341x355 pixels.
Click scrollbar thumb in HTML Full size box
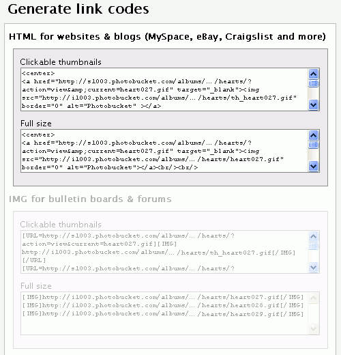click(x=313, y=145)
